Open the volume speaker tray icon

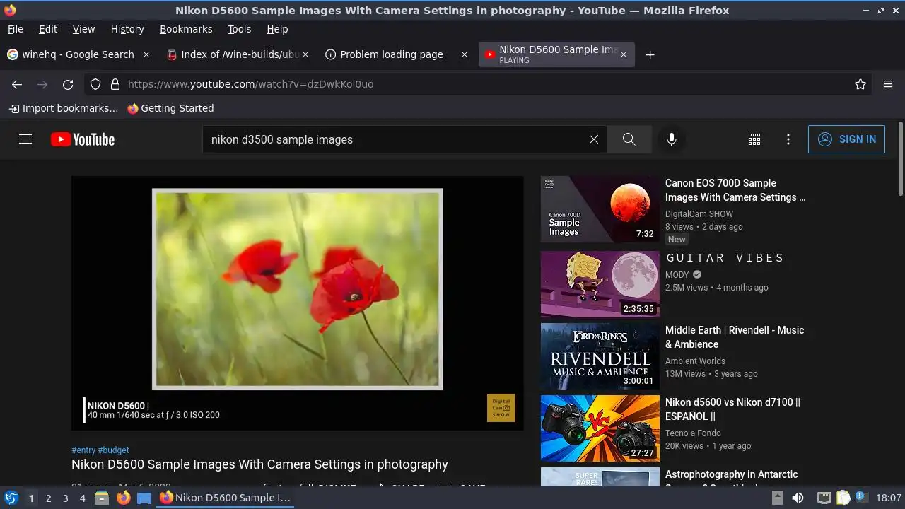point(798,498)
